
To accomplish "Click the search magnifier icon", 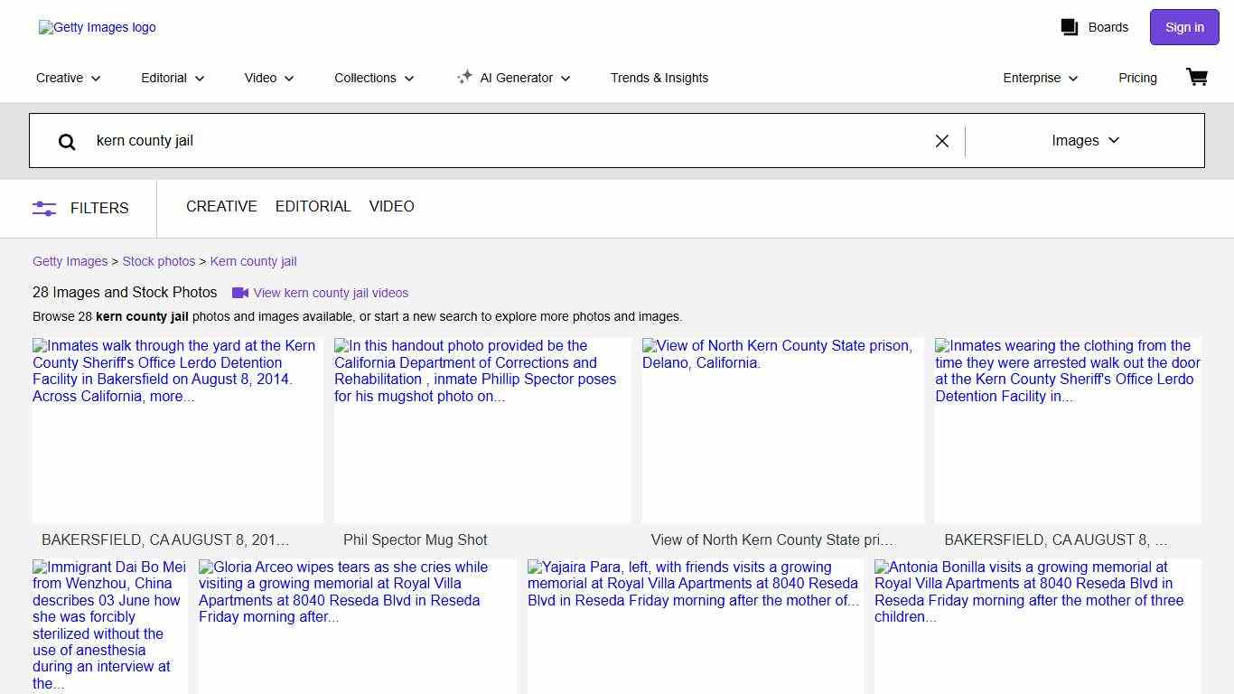I will point(67,141).
